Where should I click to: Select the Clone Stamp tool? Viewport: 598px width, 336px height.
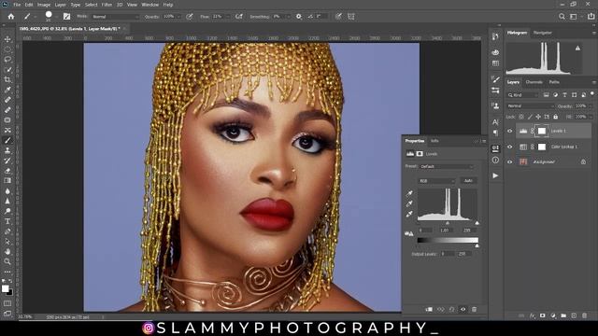click(7, 150)
